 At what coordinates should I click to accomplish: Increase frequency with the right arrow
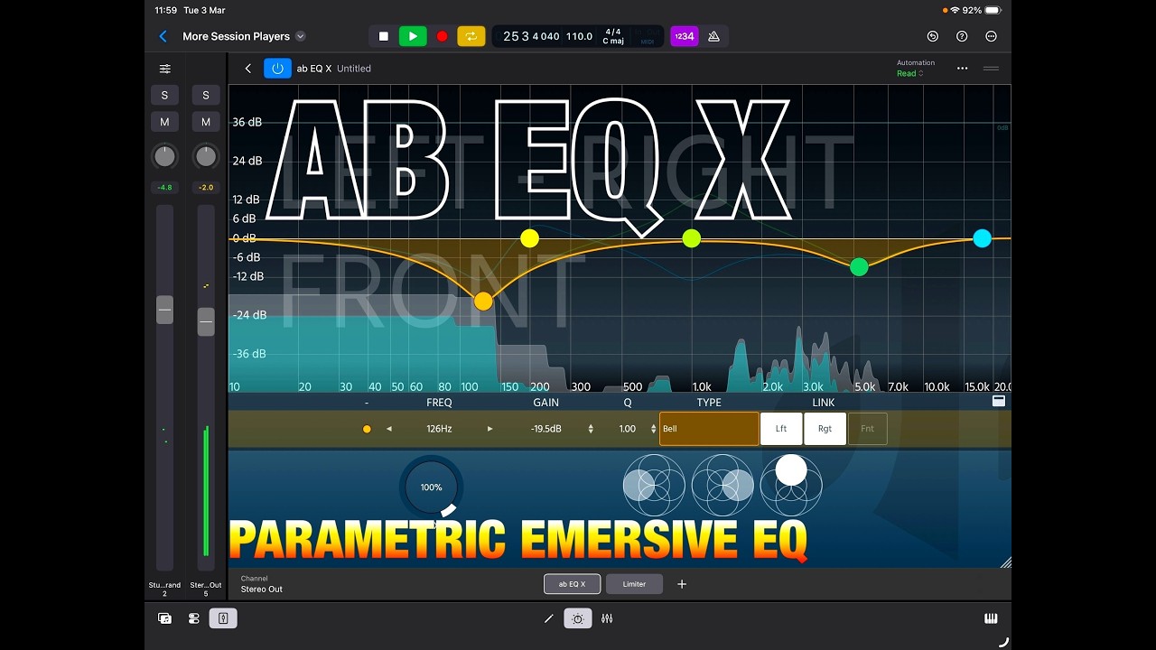tap(490, 429)
